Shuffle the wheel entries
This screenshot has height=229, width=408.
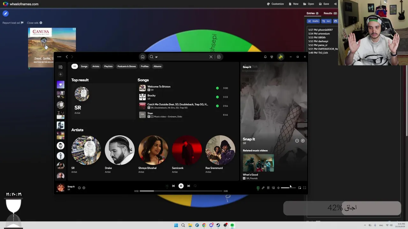click(313, 21)
